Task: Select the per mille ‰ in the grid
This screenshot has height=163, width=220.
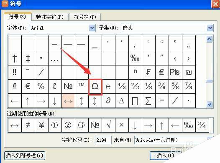Action: (135, 58)
